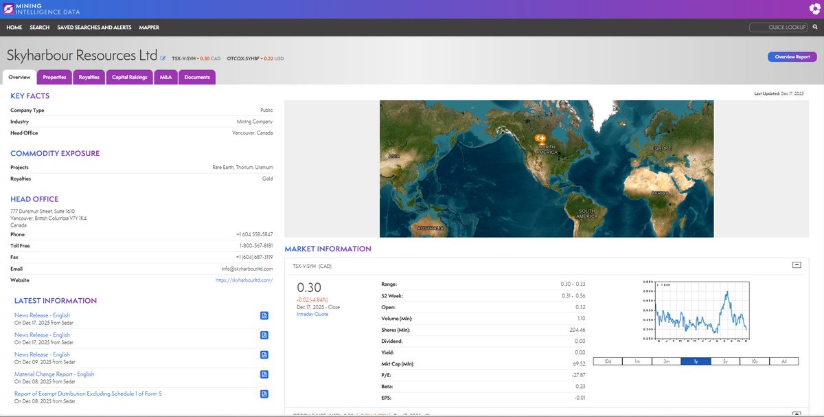Click the 52 Week range 0.31 - 0.56

pos(573,295)
